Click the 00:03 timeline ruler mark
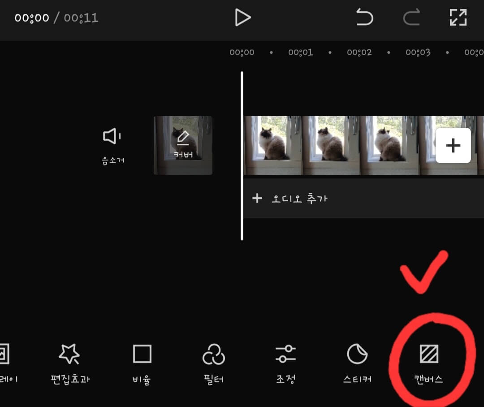Viewport: 484px width, 407px height. (418, 52)
